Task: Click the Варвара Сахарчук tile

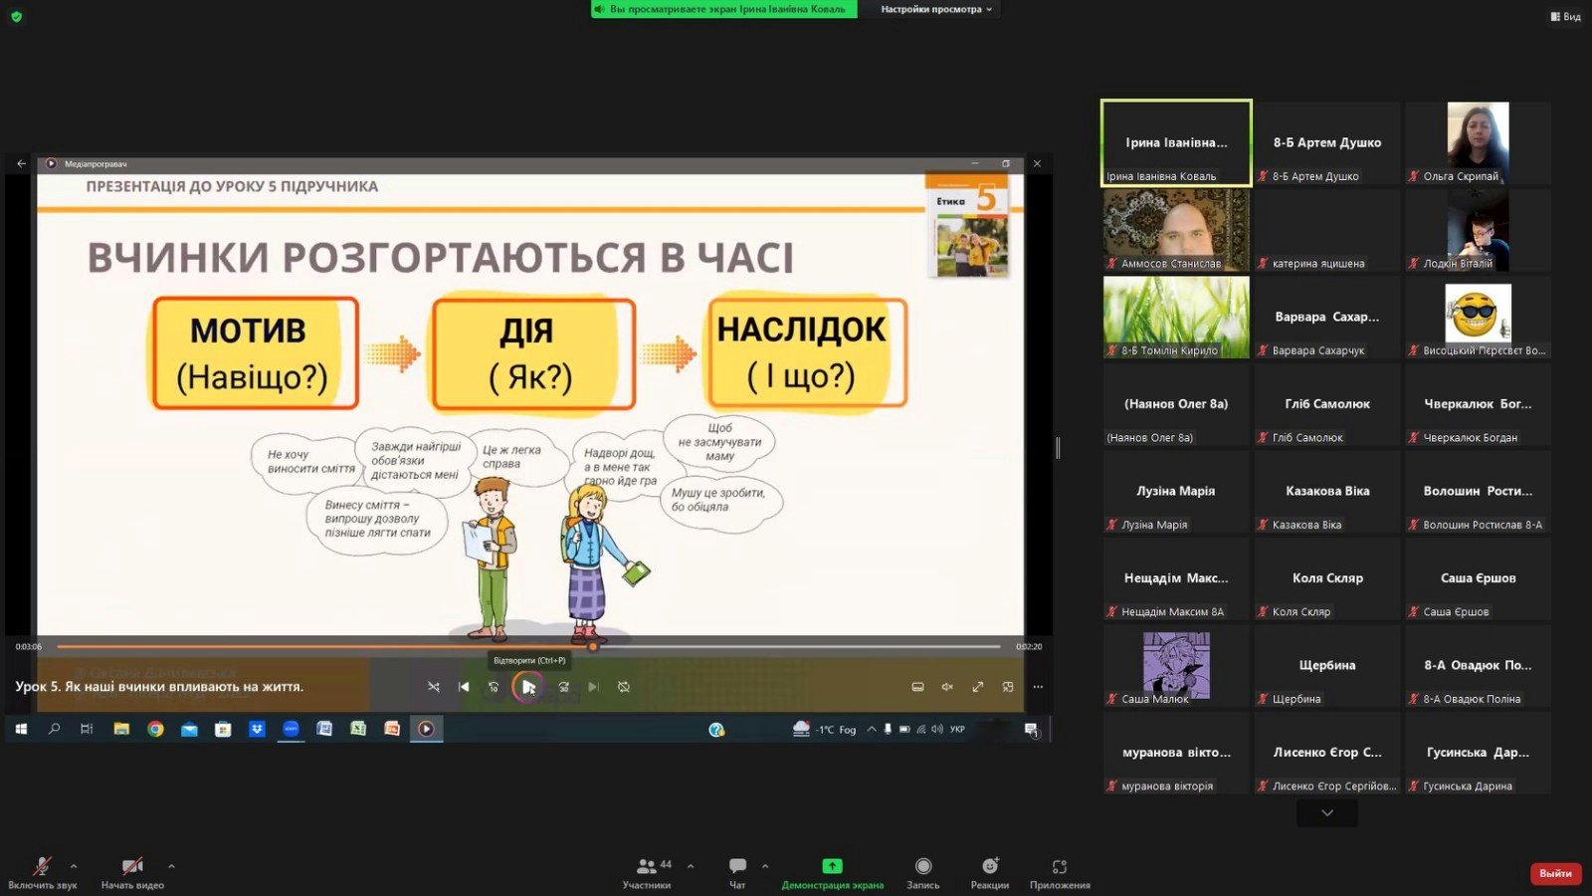Action: (1327, 317)
